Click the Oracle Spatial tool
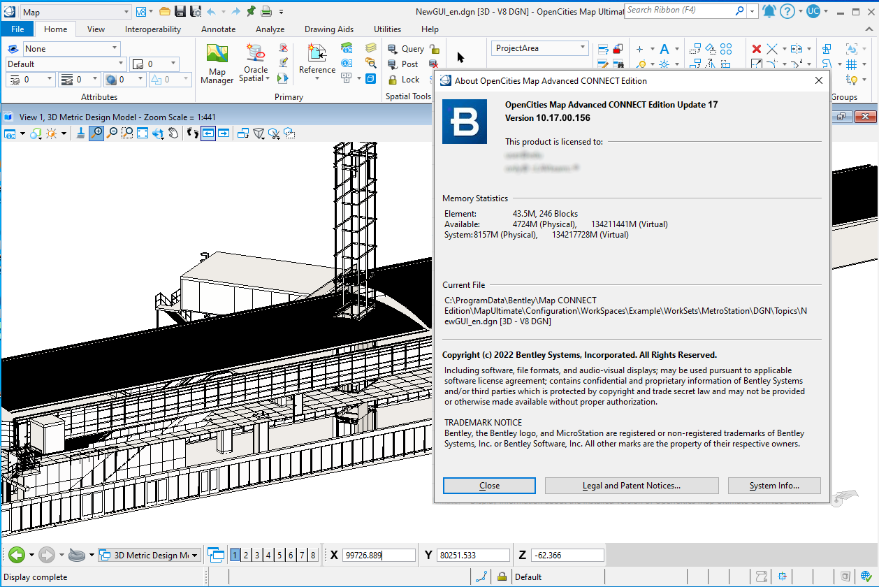This screenshot has width=879, height=587. click(x=255, y=63)
